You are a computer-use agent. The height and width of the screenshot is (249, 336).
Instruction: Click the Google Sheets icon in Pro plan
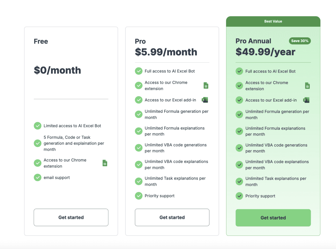tap(206, 85)
